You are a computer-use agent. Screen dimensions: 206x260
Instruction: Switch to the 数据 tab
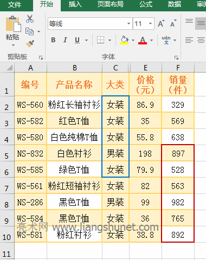coord(174,4)
